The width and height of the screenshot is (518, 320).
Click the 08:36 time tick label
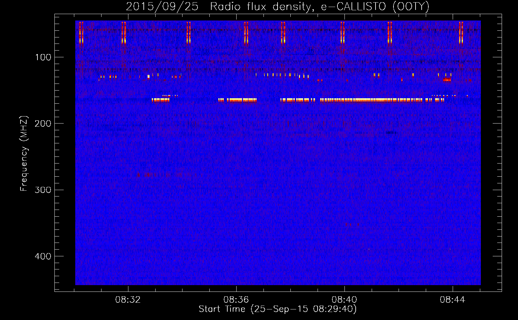(236, 300)
